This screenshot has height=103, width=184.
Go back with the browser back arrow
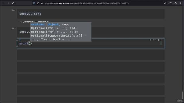tap(3, 3)
